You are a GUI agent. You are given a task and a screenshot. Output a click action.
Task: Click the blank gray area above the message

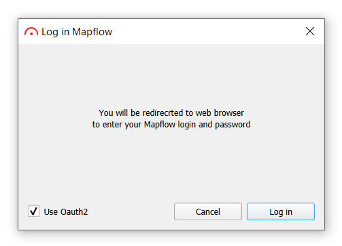click(171, 76)
